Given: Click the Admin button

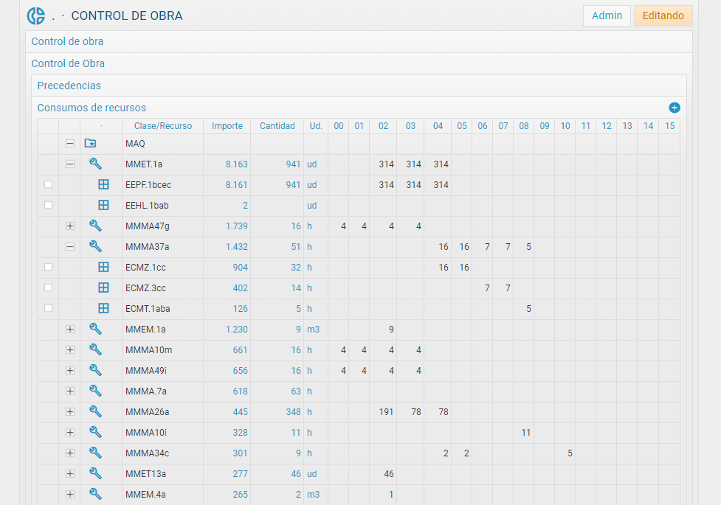Looking at the screenshot, I should [607, 15].
